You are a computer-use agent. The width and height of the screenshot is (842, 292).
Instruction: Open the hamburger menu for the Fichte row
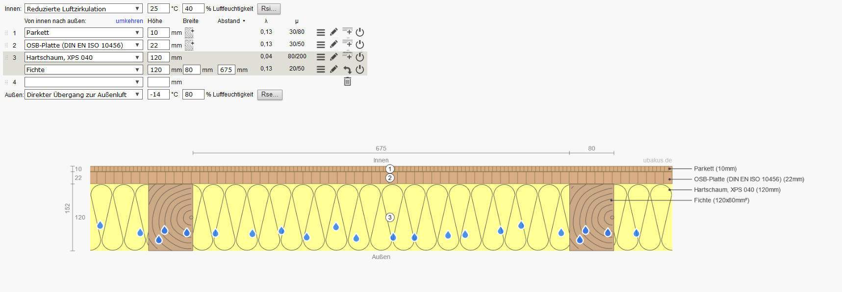321,70
